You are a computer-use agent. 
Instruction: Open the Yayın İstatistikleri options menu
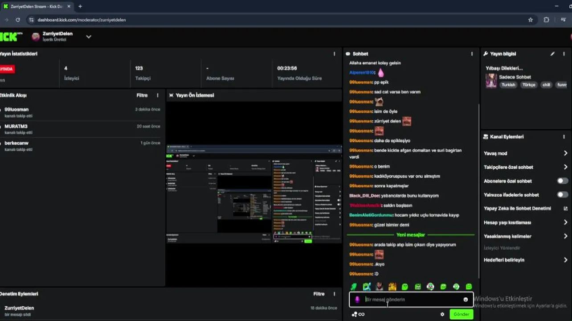click(x=335, y=54)
